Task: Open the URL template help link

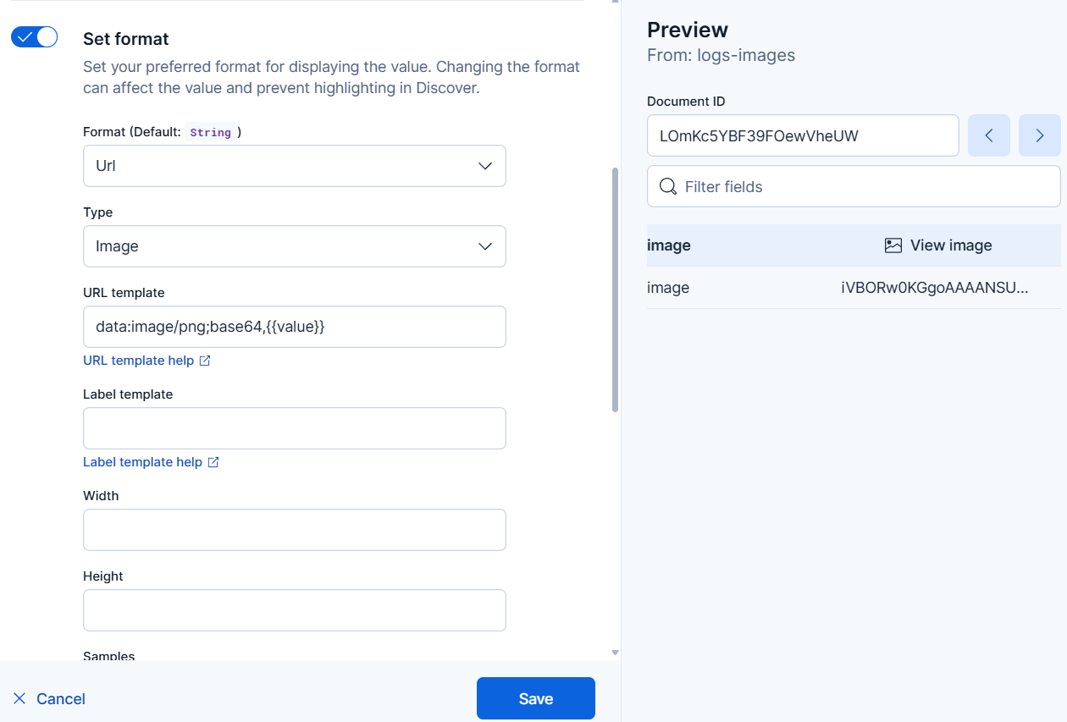Action: (138, 360)
